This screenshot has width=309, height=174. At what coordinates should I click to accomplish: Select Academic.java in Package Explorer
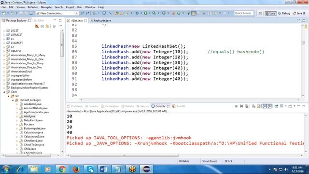pyautogui.click(x=32, y=104)
